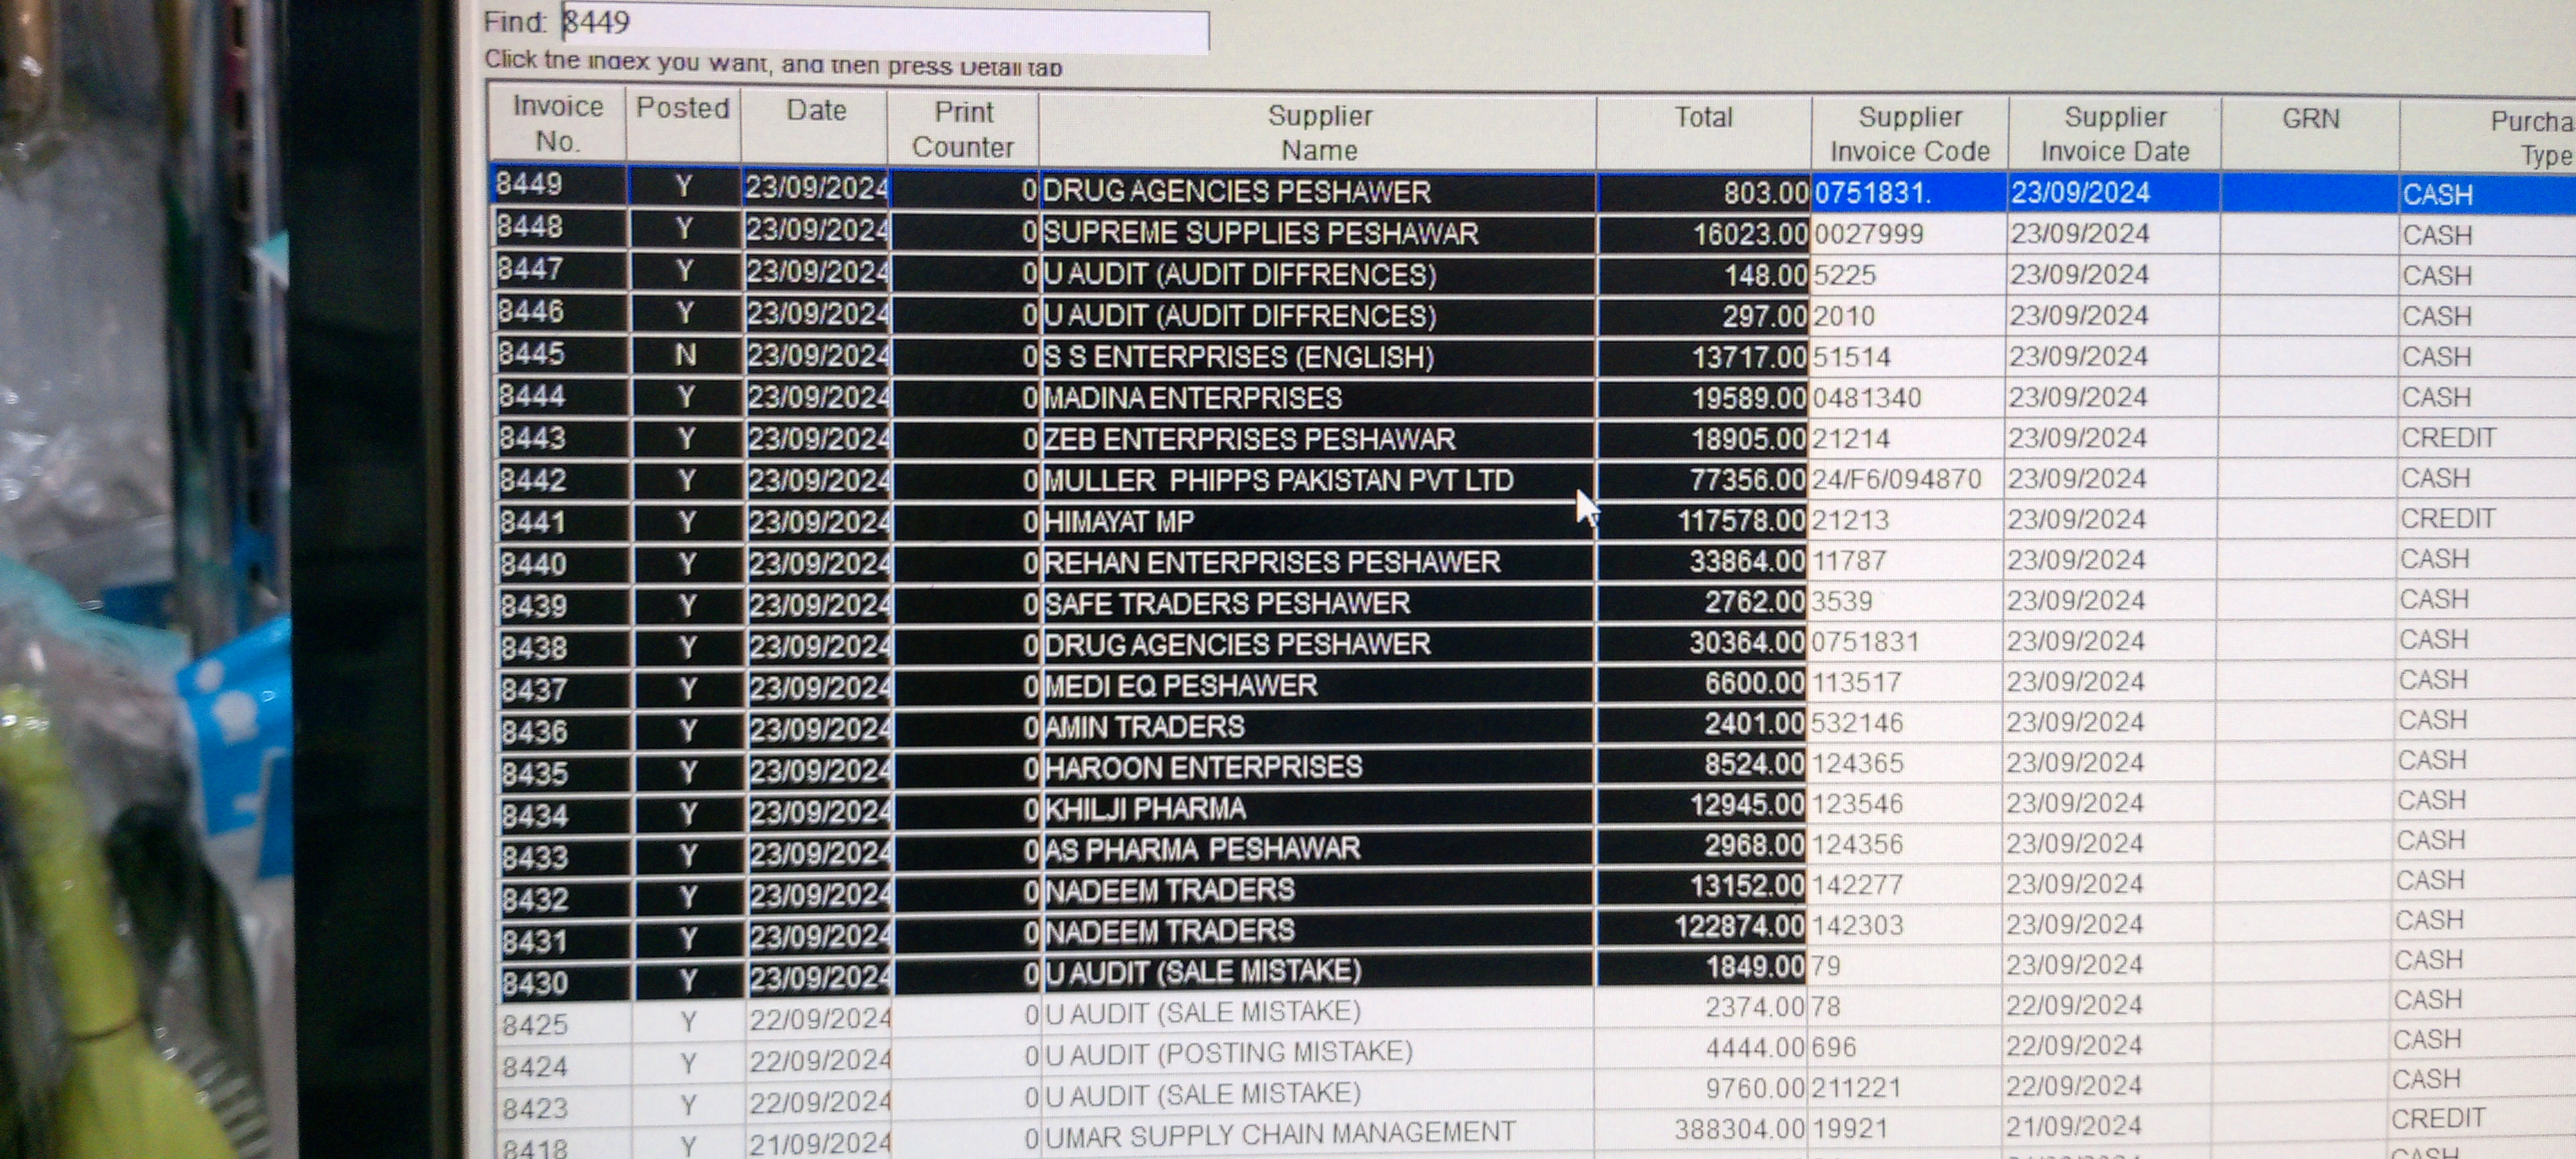Image resolution: width=2576 pixels, height=1159 pixels.
Task: Click the Supplier Invoice Code column header
Action: click(1909, 134)
